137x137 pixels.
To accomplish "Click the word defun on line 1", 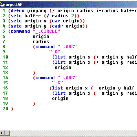I will pos(18,11).
